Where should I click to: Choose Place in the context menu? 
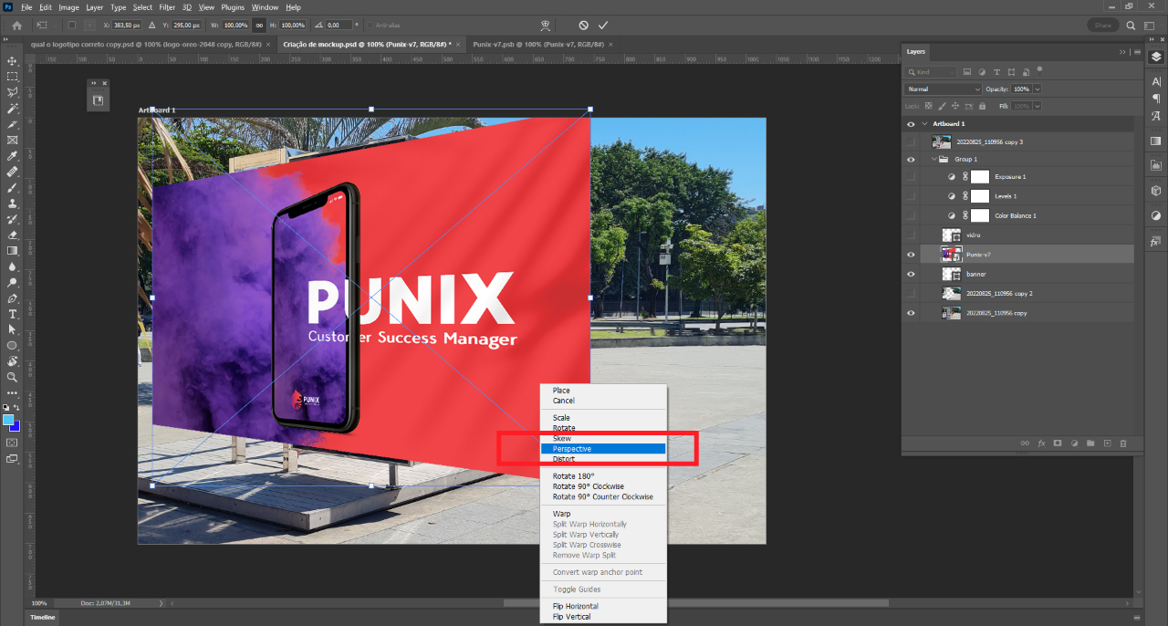click(x=603, y=391)
